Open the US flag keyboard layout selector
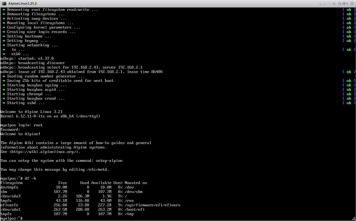Image resolution: width=356 pixels, height=221 pixels. 334,4
